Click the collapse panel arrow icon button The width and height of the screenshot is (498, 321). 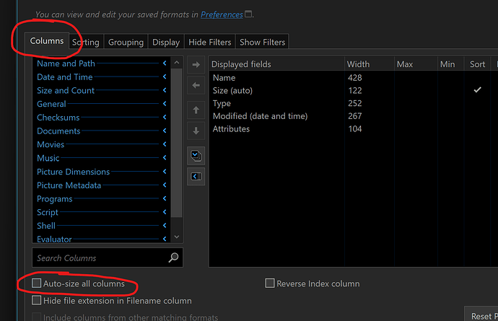click(196, 176)
